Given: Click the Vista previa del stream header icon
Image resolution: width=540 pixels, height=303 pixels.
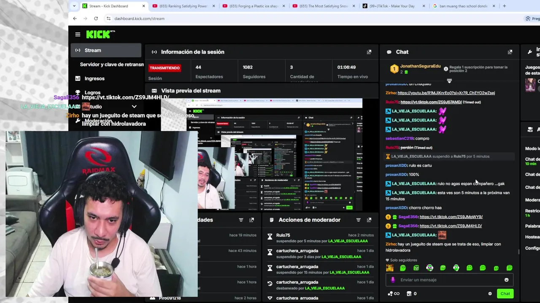Looking at the screenshot, I should click(x=154, y=90).
